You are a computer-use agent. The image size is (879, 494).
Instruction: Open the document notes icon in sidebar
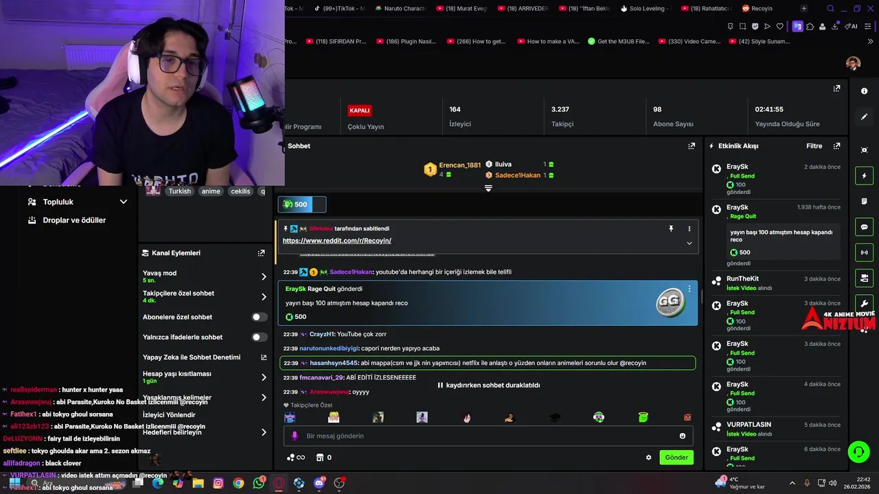(864, 201)
